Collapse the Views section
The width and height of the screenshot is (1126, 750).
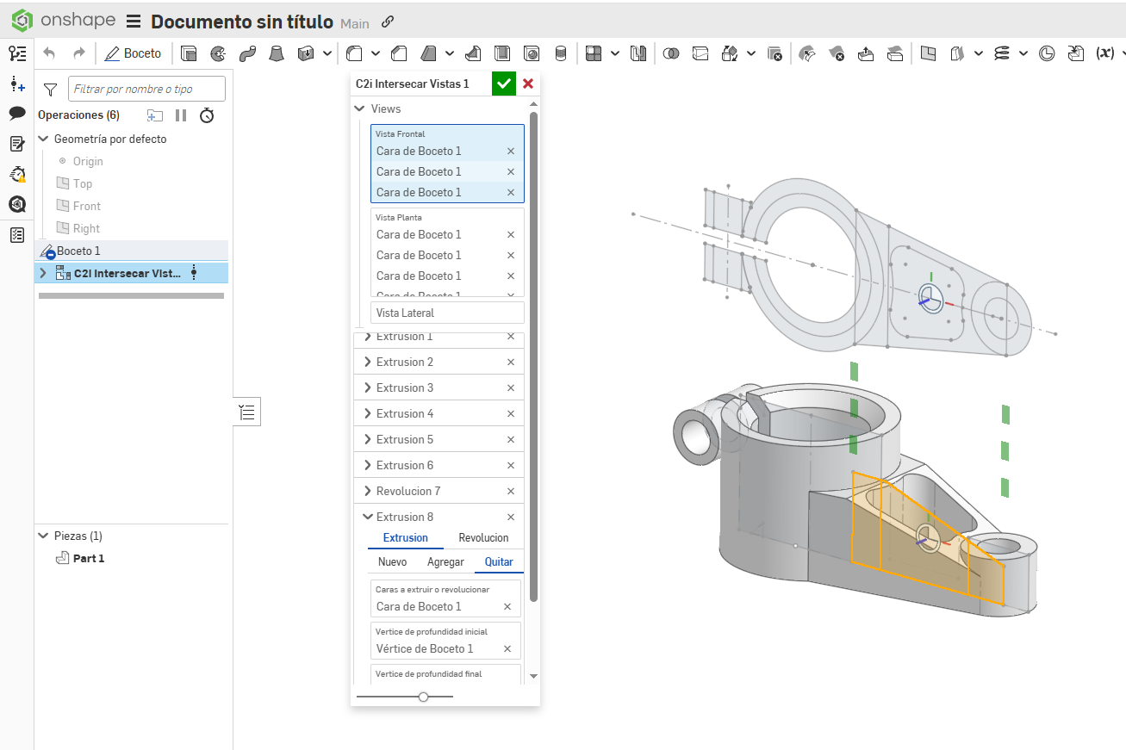point(359,108)
